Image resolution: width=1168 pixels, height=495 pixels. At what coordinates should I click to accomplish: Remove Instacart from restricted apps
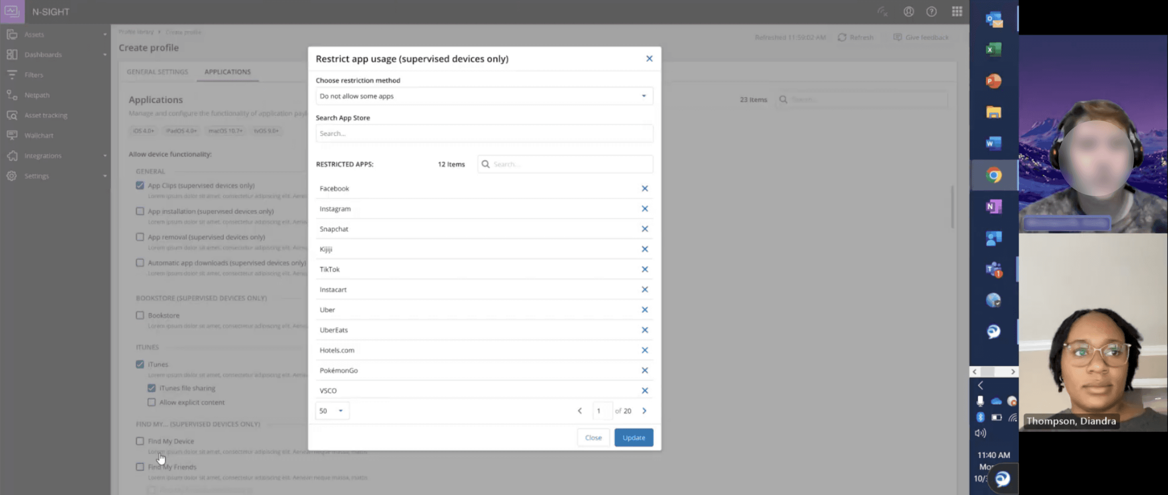[x=645, y=289]
